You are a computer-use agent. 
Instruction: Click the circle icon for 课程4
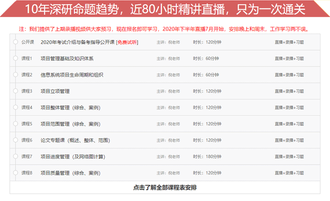click(x=15, y=107)
